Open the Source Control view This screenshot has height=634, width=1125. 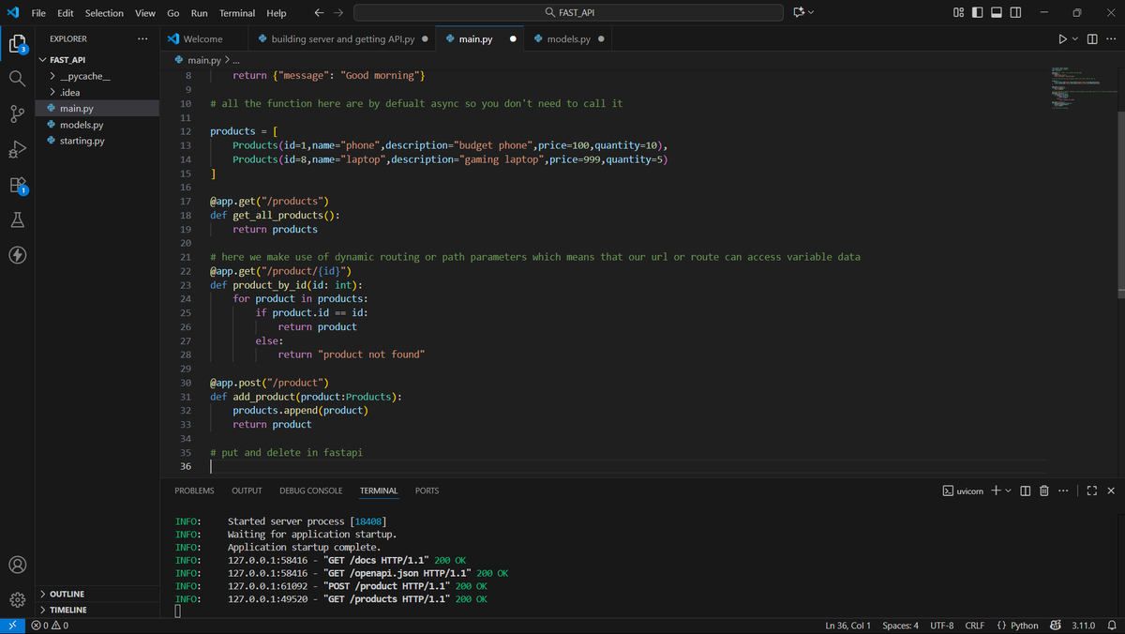pyautogui.click(x=17, y=114)
